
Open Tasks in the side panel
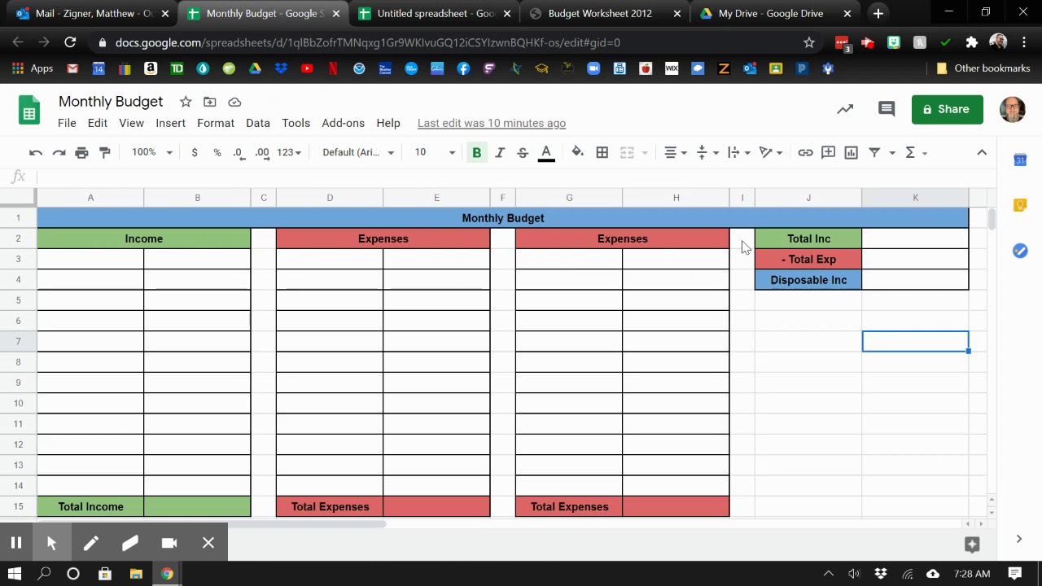tap(1020, 251)
